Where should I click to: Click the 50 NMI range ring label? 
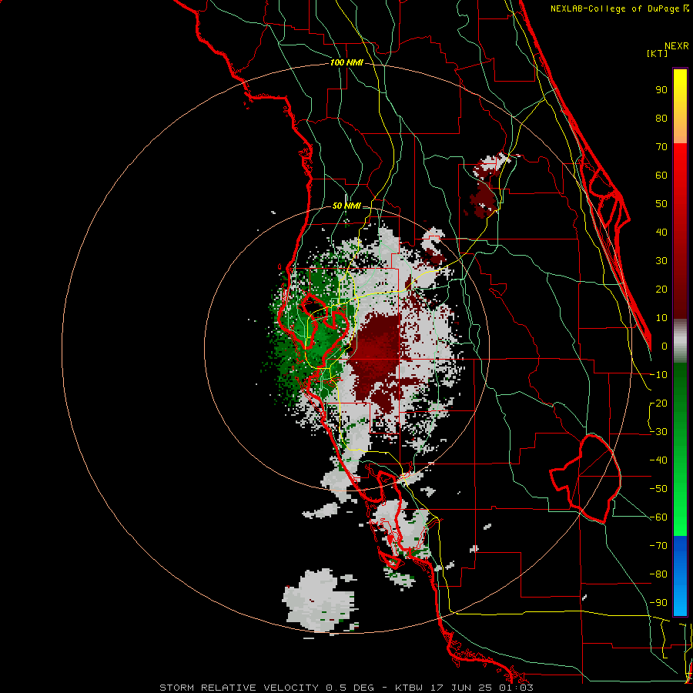(346, 206)
